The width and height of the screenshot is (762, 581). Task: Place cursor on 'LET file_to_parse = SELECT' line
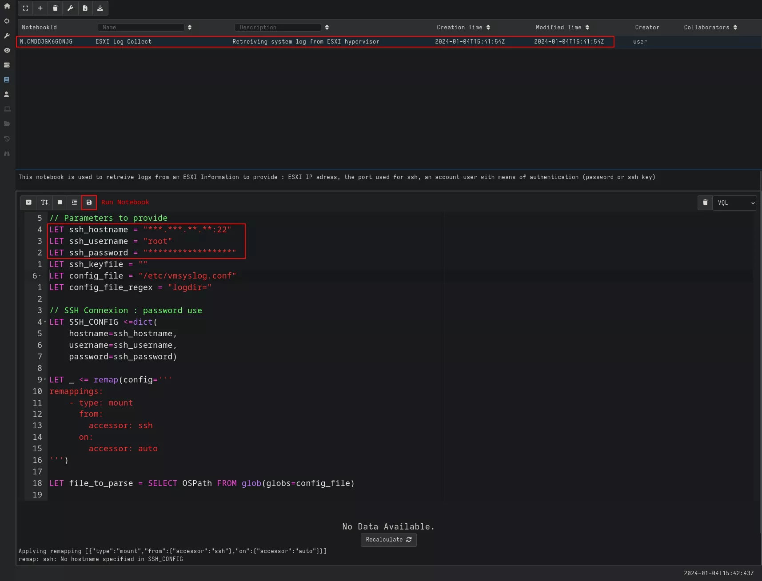pyautogui.click(x=202, y=483)
